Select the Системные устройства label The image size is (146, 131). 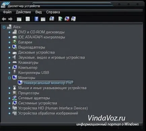point(37,103)
